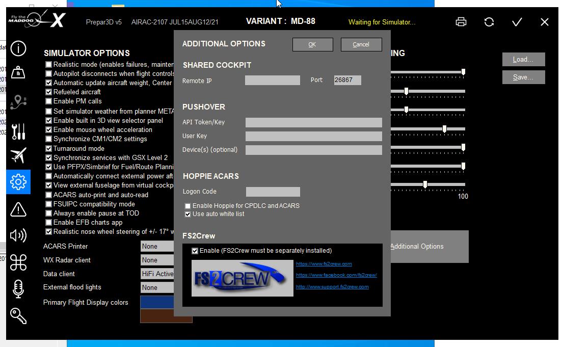Screen dimensions: 563x347
Task: Open the fs2crew.com website link
Action: 324,263
